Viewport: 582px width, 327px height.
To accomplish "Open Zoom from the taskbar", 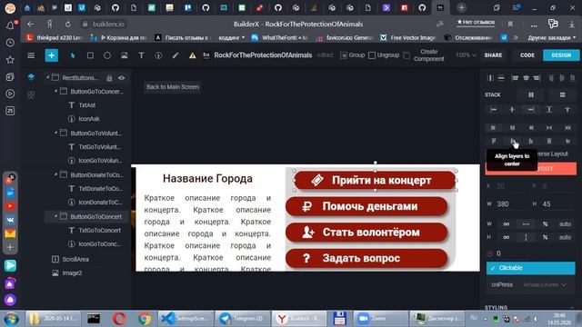I will pos(379,319).
